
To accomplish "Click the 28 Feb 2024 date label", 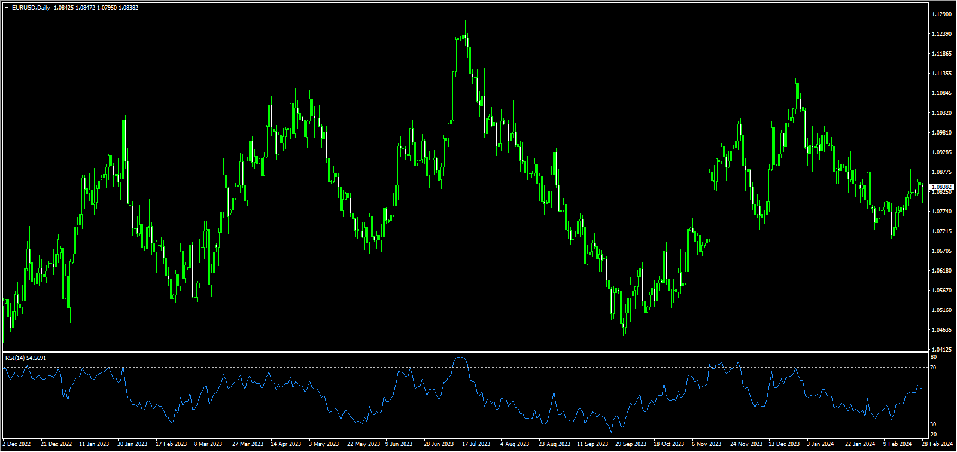I will pyautogui.click(x=937, y=444).
